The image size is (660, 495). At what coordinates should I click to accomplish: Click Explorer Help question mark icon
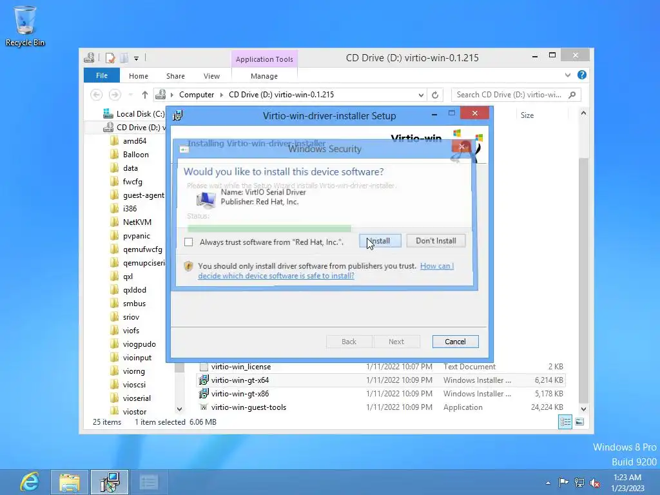coord(582,75)
